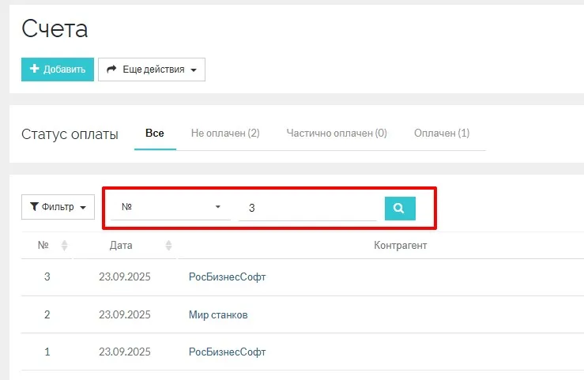Image resolution: width=584 pixels, height=380 pixels.
Task: Sort invoices by № column arrows
Action: pyautogui.click(x=65, y=246)
